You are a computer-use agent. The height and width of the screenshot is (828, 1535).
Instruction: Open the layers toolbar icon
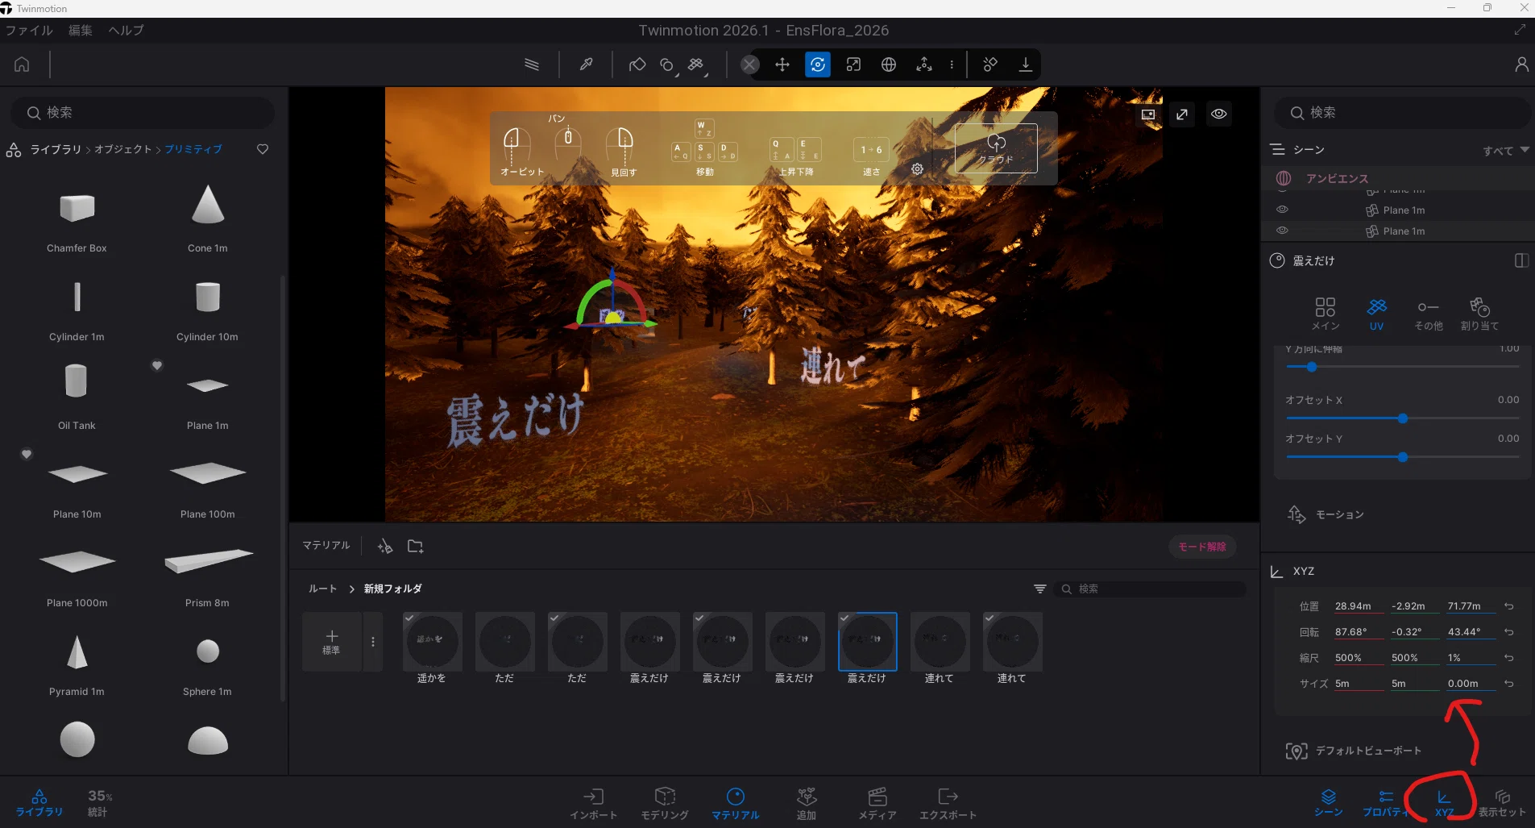(x=531, y=64)
